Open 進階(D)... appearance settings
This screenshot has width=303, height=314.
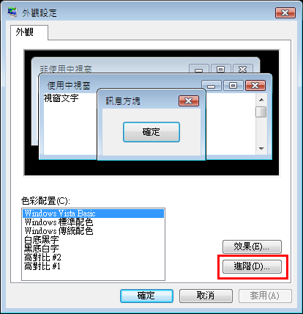coord(252,266)
